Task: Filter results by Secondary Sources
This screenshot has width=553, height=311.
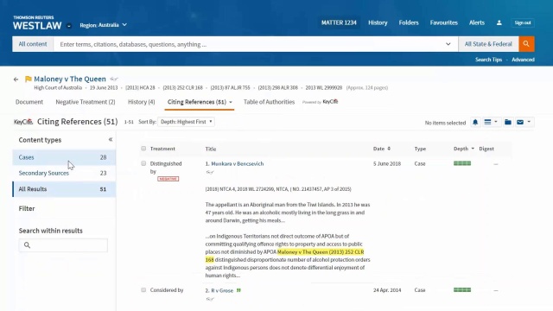Action: [64, 173]
